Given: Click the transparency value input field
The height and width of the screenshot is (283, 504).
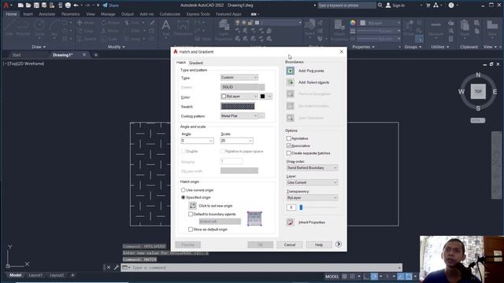Looking at the screenshot, I should pos(291,208).
